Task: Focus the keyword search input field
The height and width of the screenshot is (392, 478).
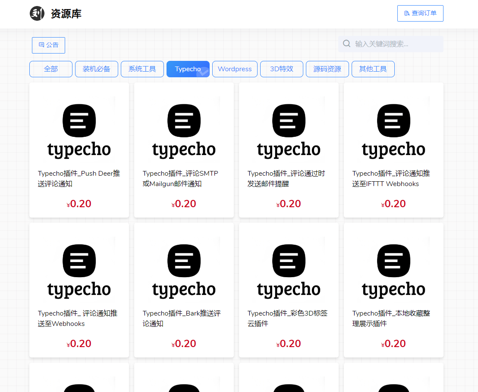Action: pyautogui.click(x=396, y=44)
